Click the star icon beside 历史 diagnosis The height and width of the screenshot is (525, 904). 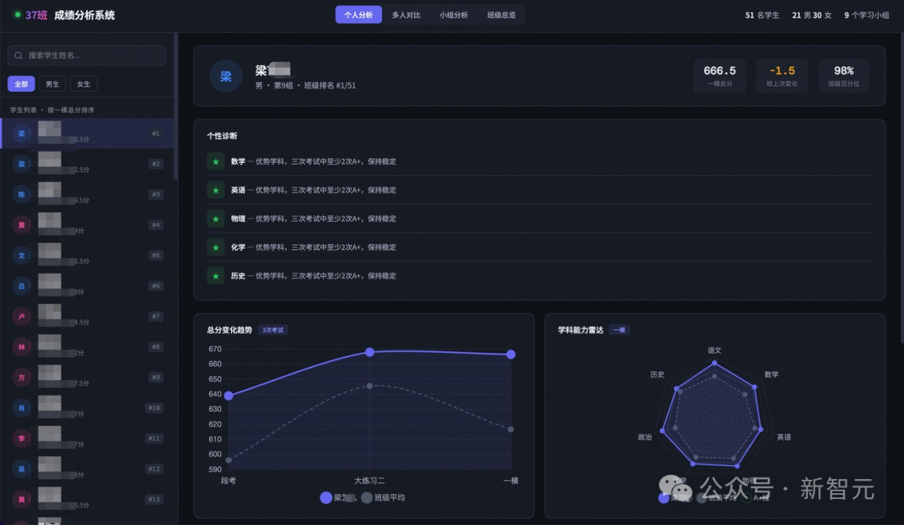coord(215,275)
